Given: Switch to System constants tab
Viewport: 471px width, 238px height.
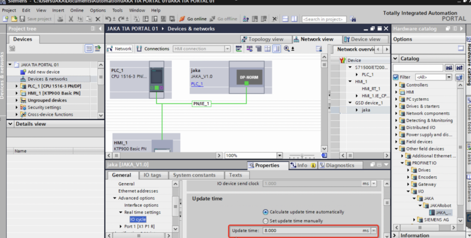Looking at the screenshot, I should (x=194, y=175).
